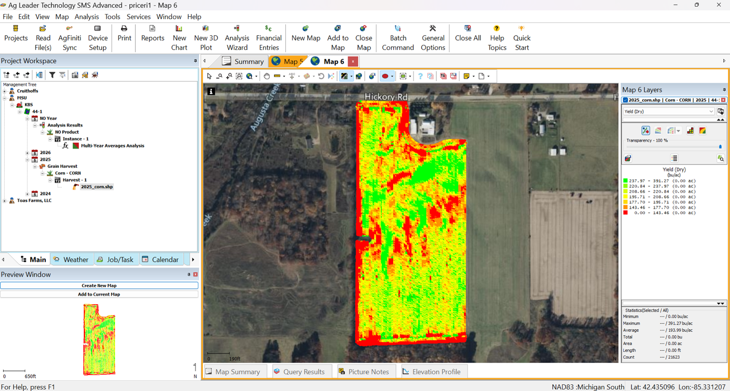Open the Tools menu
The height and width of the screenshot is (391, 730).
(112, 17)
